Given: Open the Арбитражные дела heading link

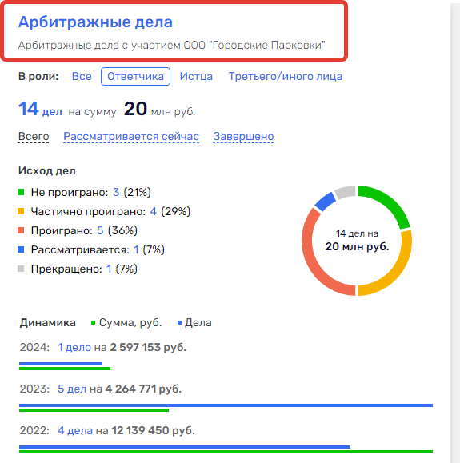Looking at the screenshot, I should 95,22.
